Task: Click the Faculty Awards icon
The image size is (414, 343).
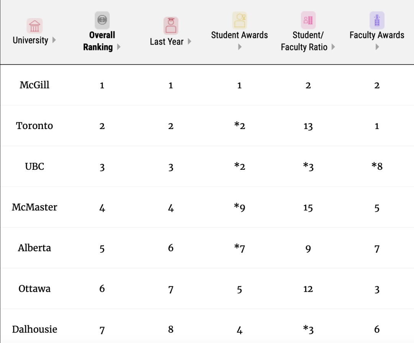Action: pos(377,20)
